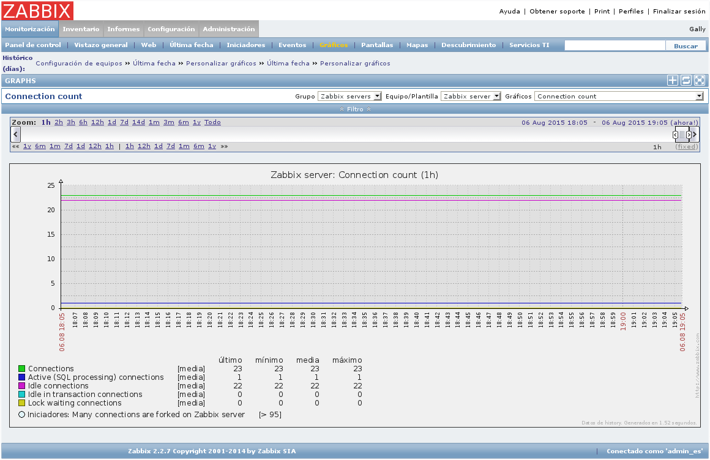Open the Administración tab
710x460 pixels.
point(229,29)
